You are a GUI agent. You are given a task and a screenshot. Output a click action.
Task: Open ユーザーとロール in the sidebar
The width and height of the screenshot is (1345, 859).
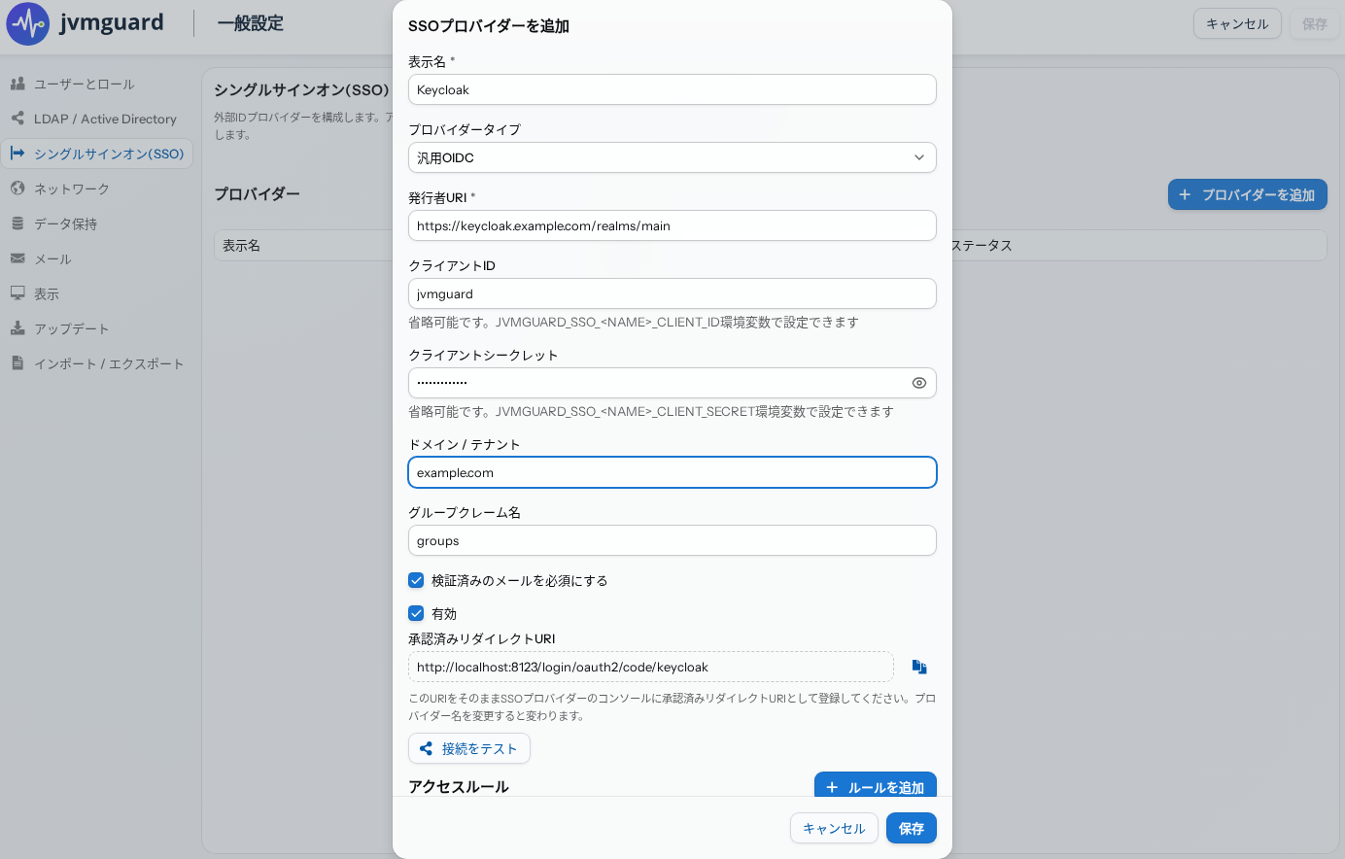(97, 84)
